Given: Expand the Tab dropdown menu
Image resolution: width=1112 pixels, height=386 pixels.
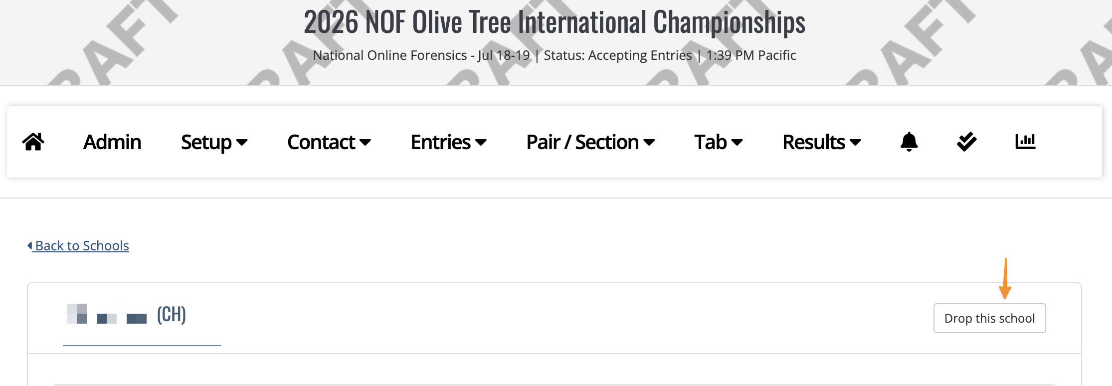Looking at the screenshot, I should point(718,142).
